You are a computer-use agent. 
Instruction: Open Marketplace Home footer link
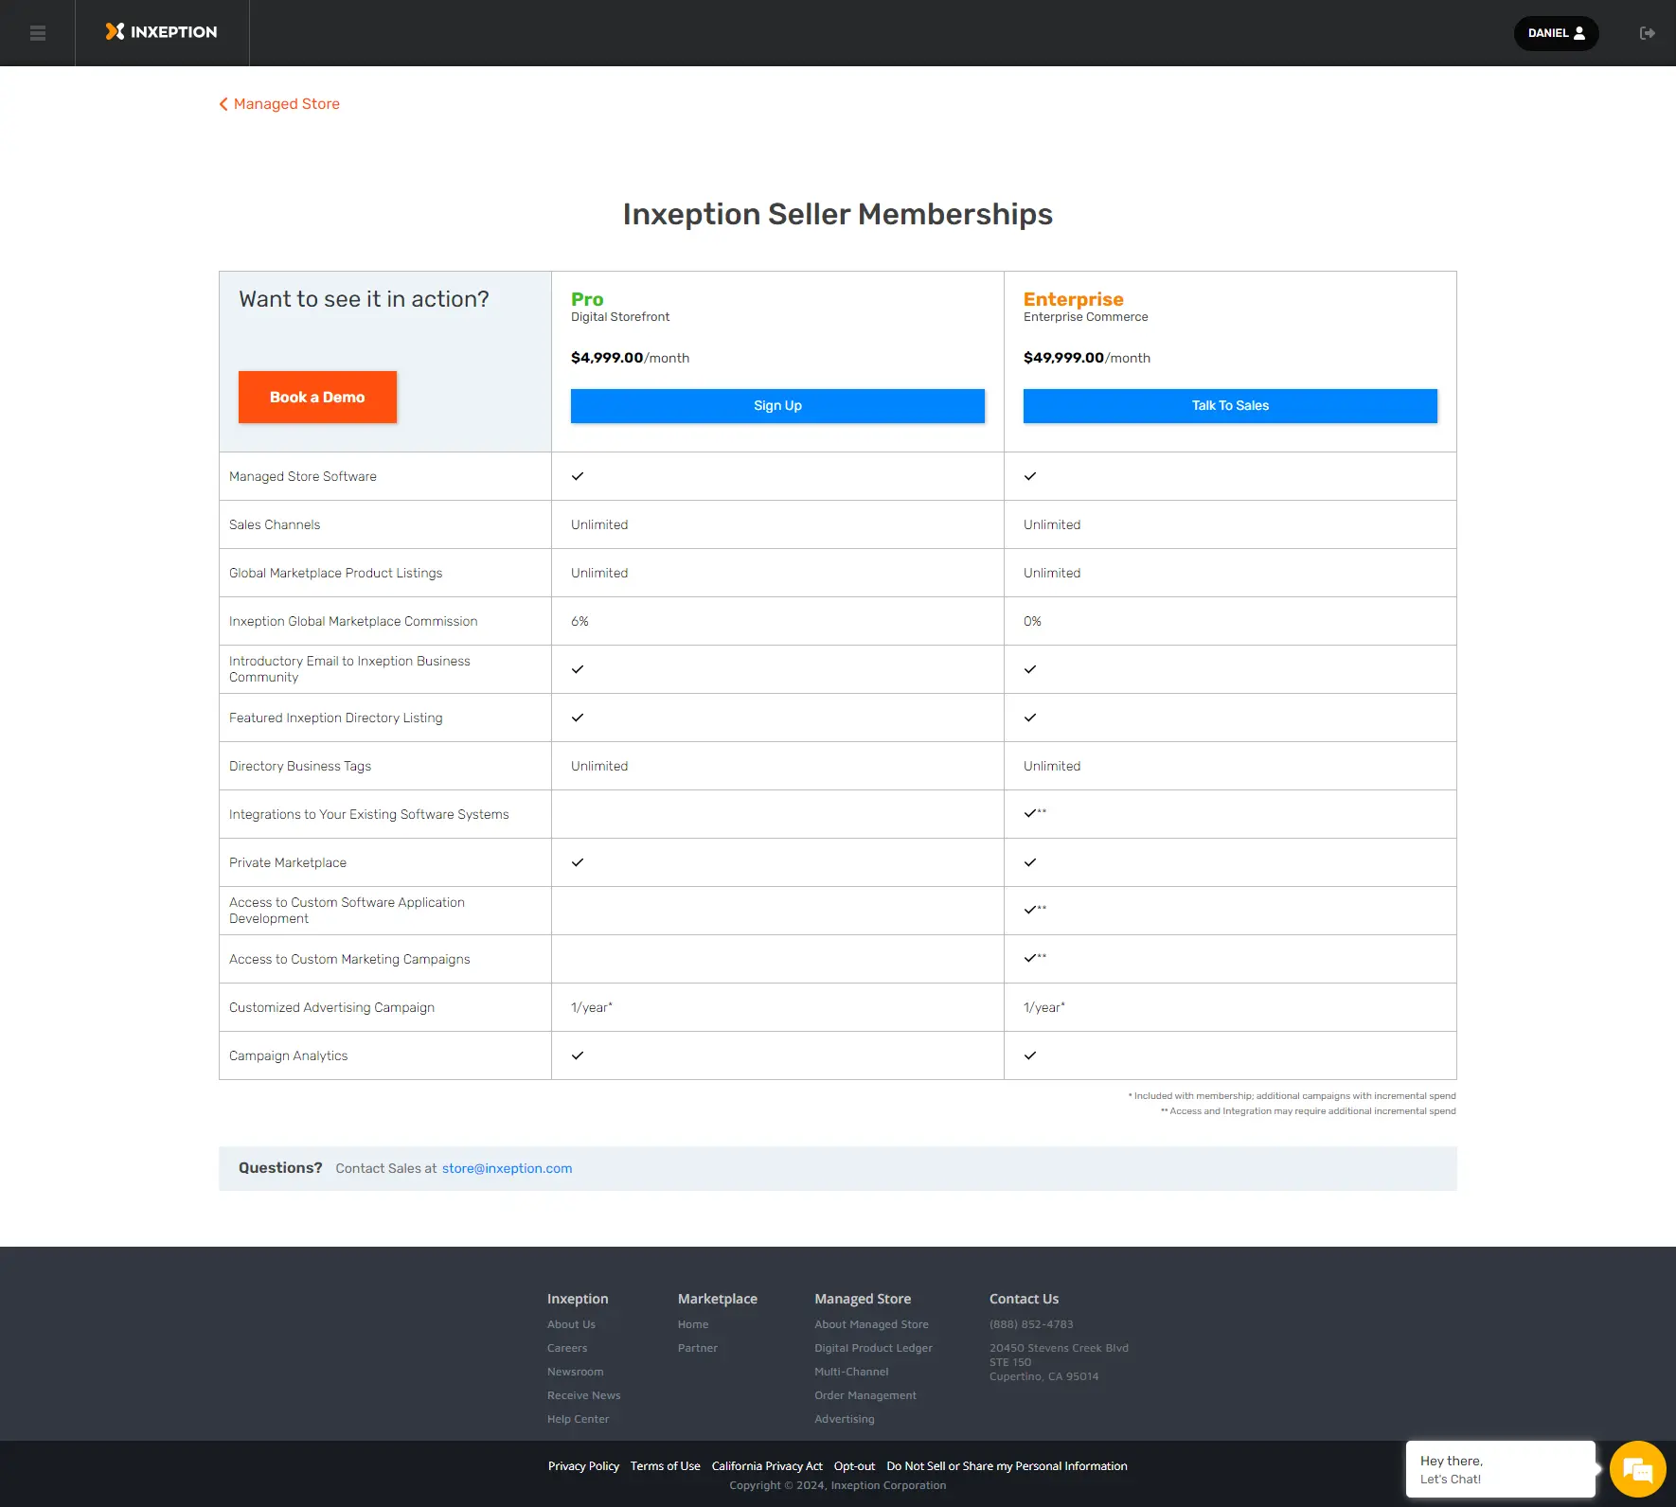(693, 1325)
